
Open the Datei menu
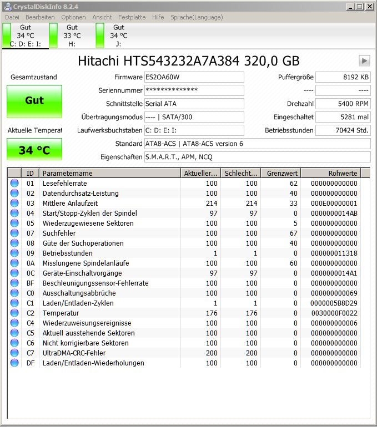pyautogui.click(x=12, y=17)
